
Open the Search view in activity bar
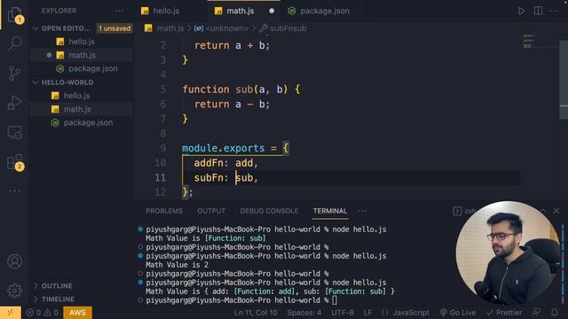tap(14, 43)
